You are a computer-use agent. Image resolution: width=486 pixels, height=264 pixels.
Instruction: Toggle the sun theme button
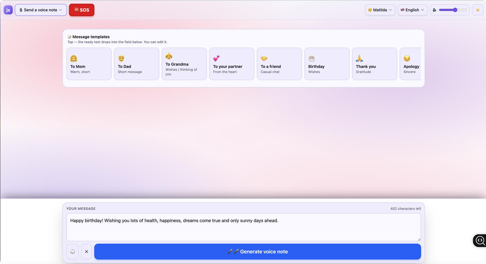(x=477, y=10)
